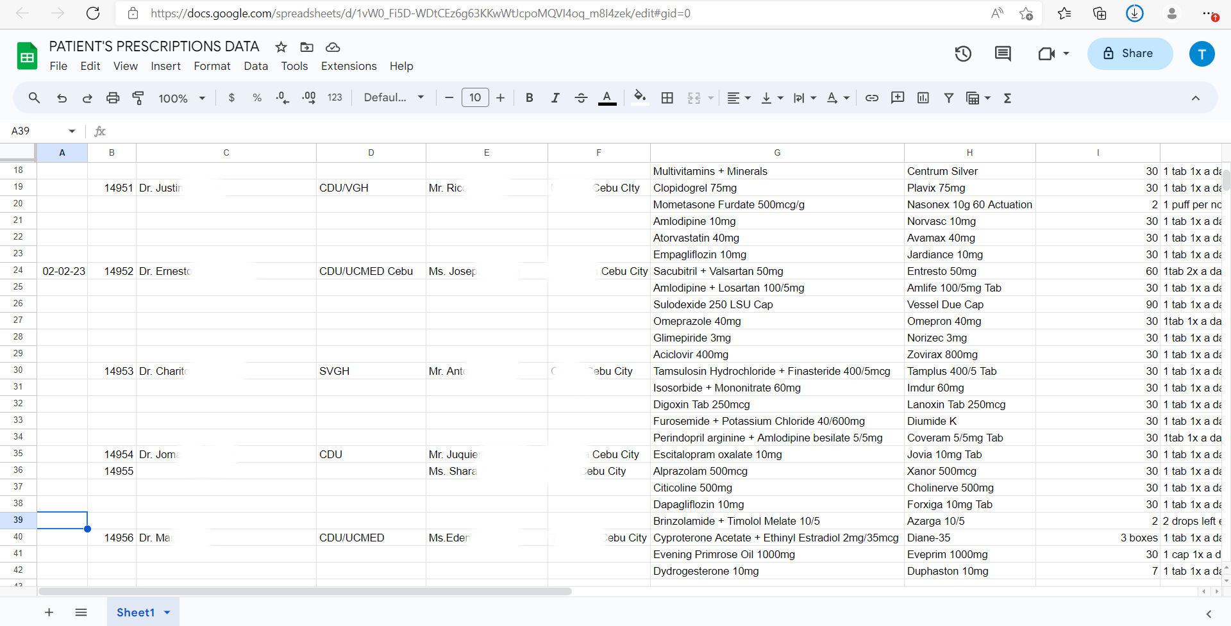The height and width of the screenshot is (626, 1231).
Task: Format as percent
Action: coord(257,98)
